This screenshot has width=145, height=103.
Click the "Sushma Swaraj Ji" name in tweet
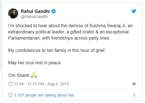point(107,26)
